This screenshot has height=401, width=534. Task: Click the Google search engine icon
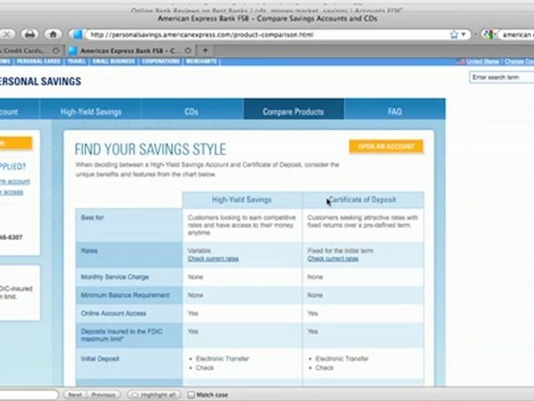pos(489,35)
